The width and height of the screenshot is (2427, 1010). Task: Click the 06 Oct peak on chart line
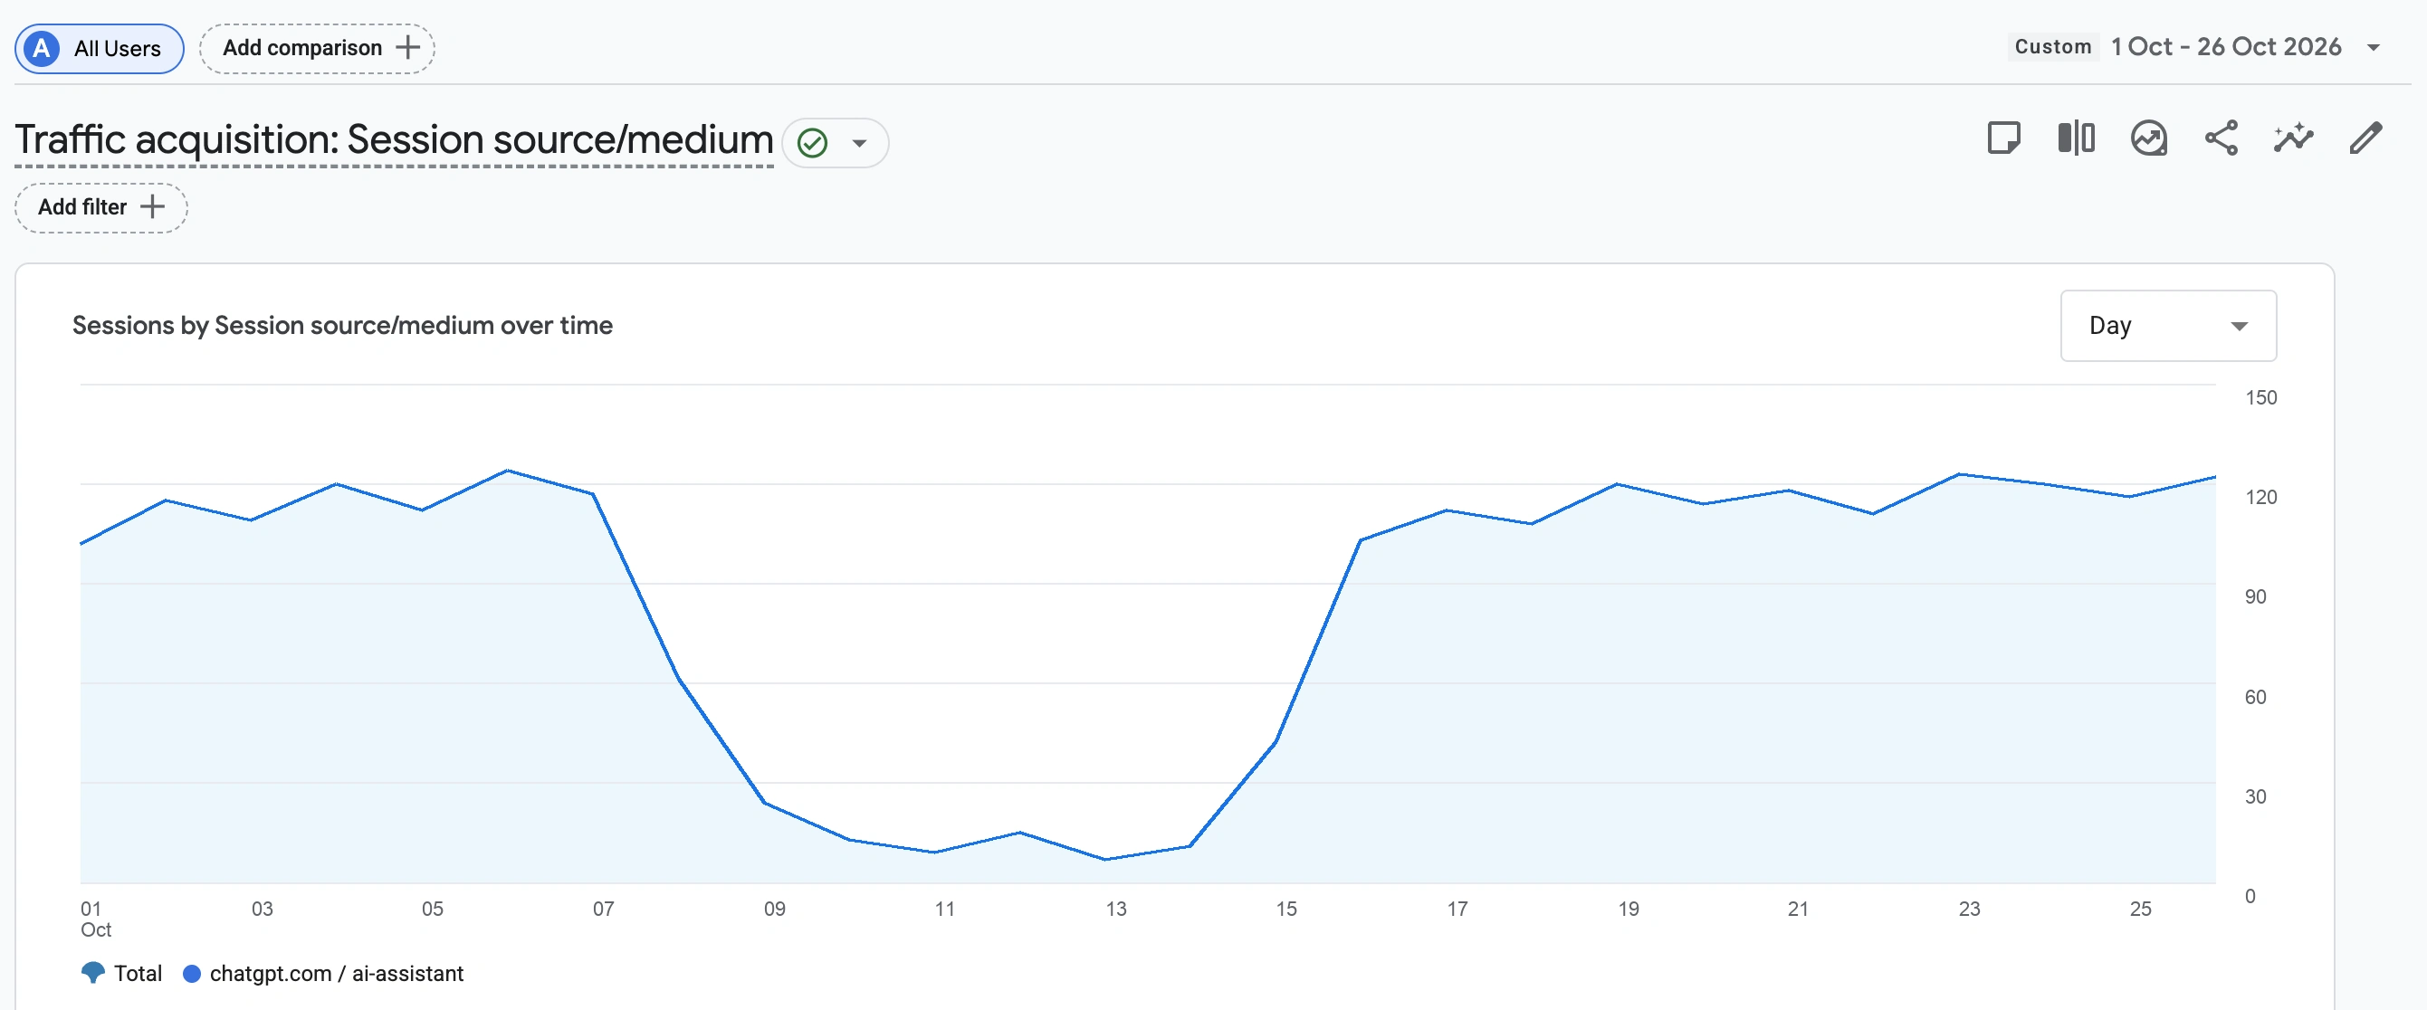[507, 470]
